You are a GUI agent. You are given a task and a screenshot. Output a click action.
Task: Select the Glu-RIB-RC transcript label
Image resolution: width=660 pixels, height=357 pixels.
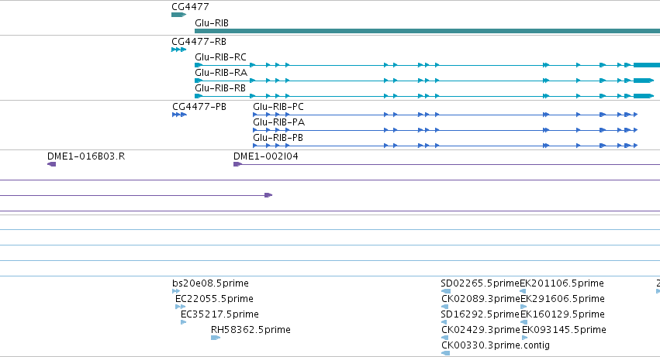[220, 57]
